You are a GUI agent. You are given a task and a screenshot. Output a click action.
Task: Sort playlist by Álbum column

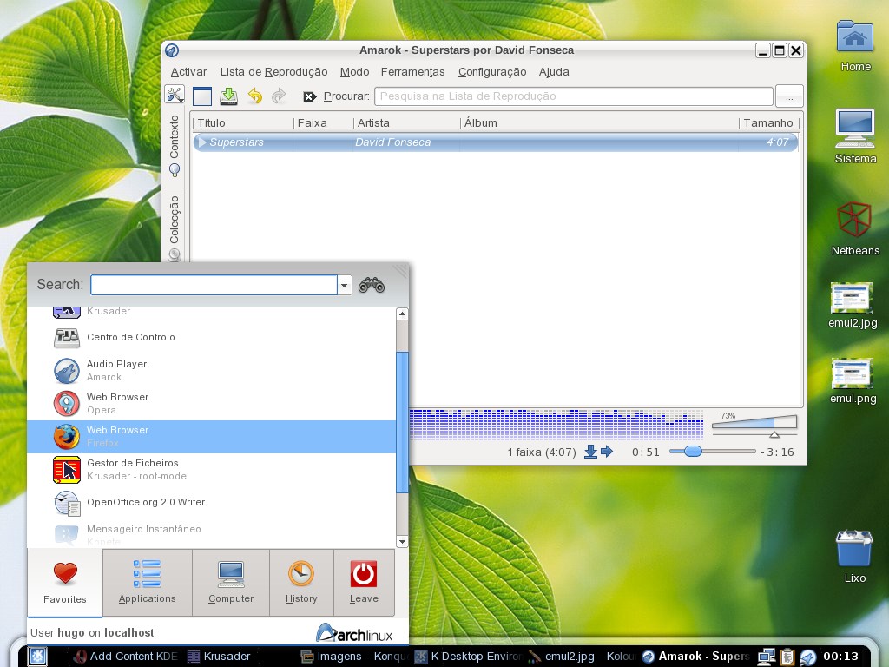click(599, 123)
